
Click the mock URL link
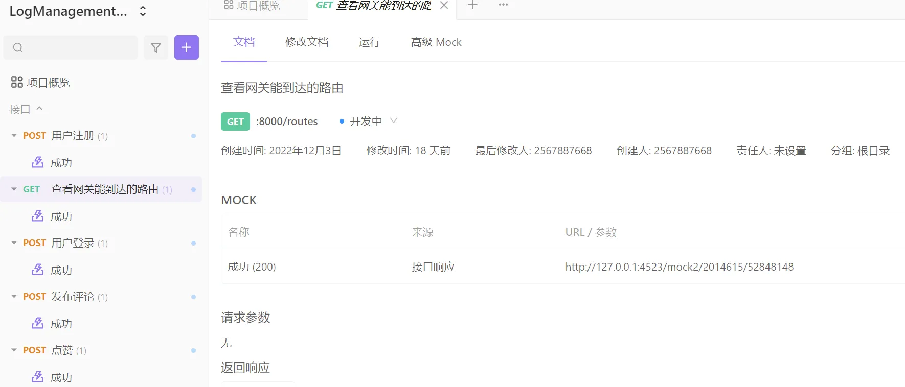679,267
